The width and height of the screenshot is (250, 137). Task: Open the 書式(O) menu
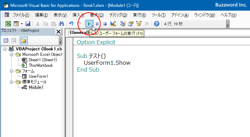(97, 15)
